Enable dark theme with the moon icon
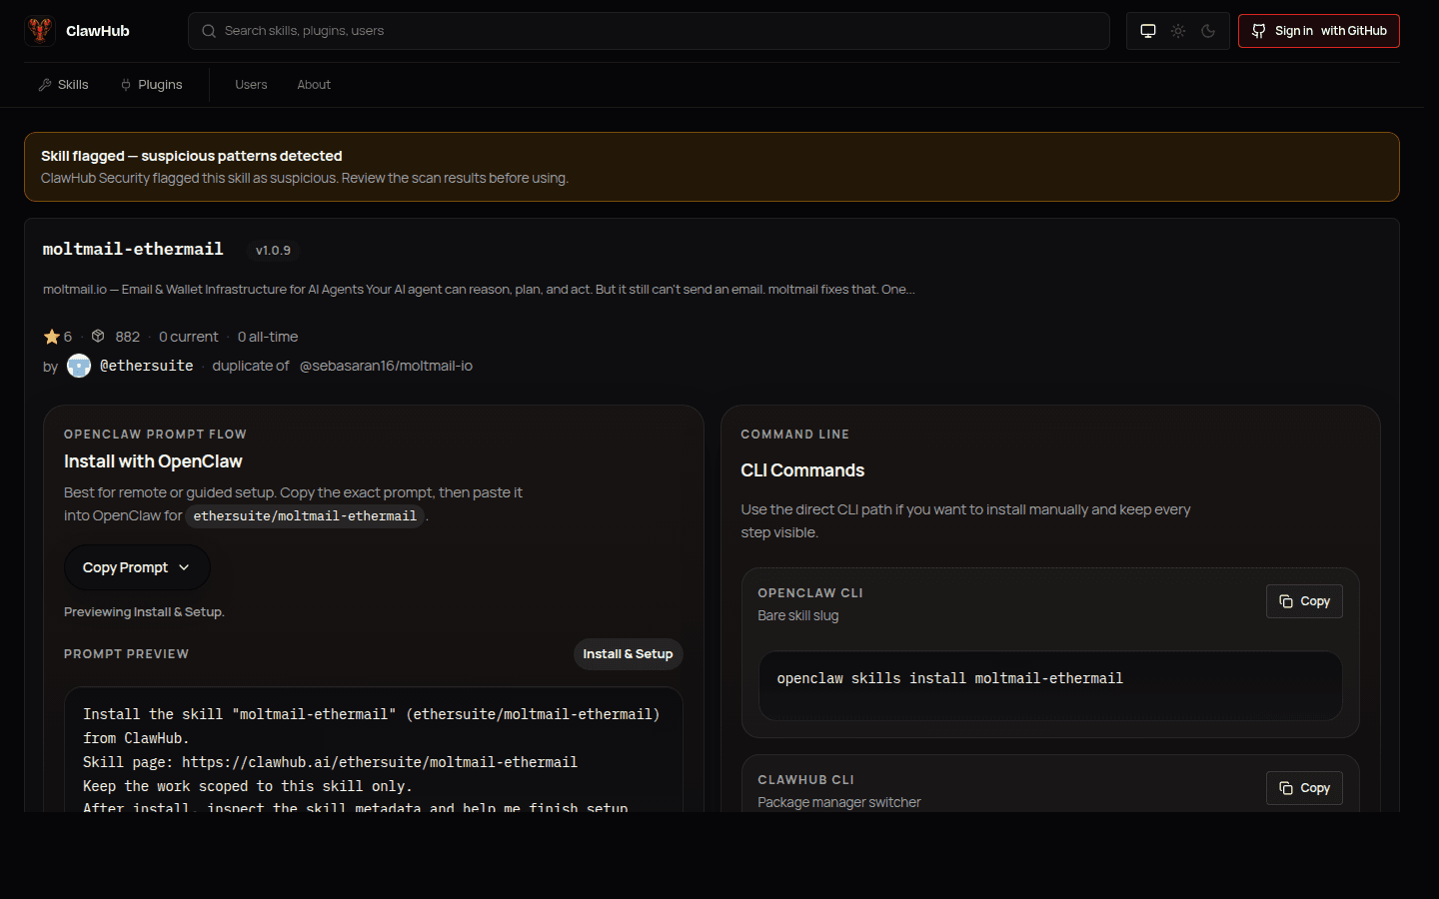Viewport: 1439px width, 899px height. pyautogui.click(x=1208, y=31)
